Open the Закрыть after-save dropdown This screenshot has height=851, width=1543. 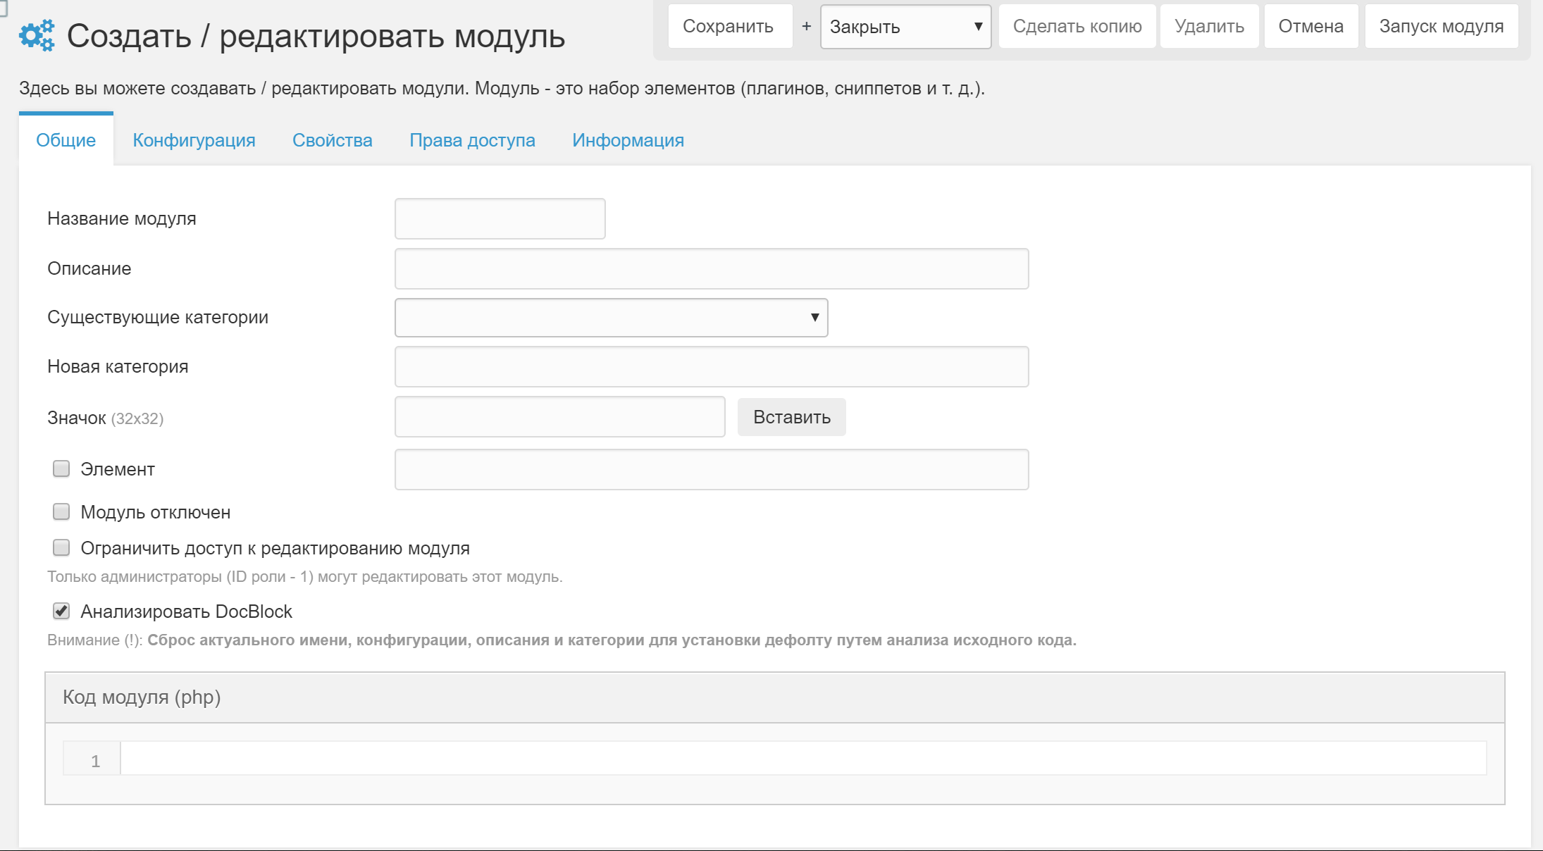point(905,27)
